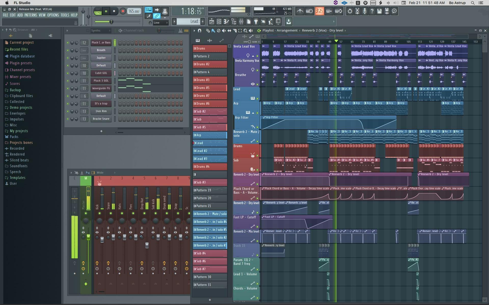Open the HELP menu
Viewport: 489px width, 305px height.
point(74,15)
